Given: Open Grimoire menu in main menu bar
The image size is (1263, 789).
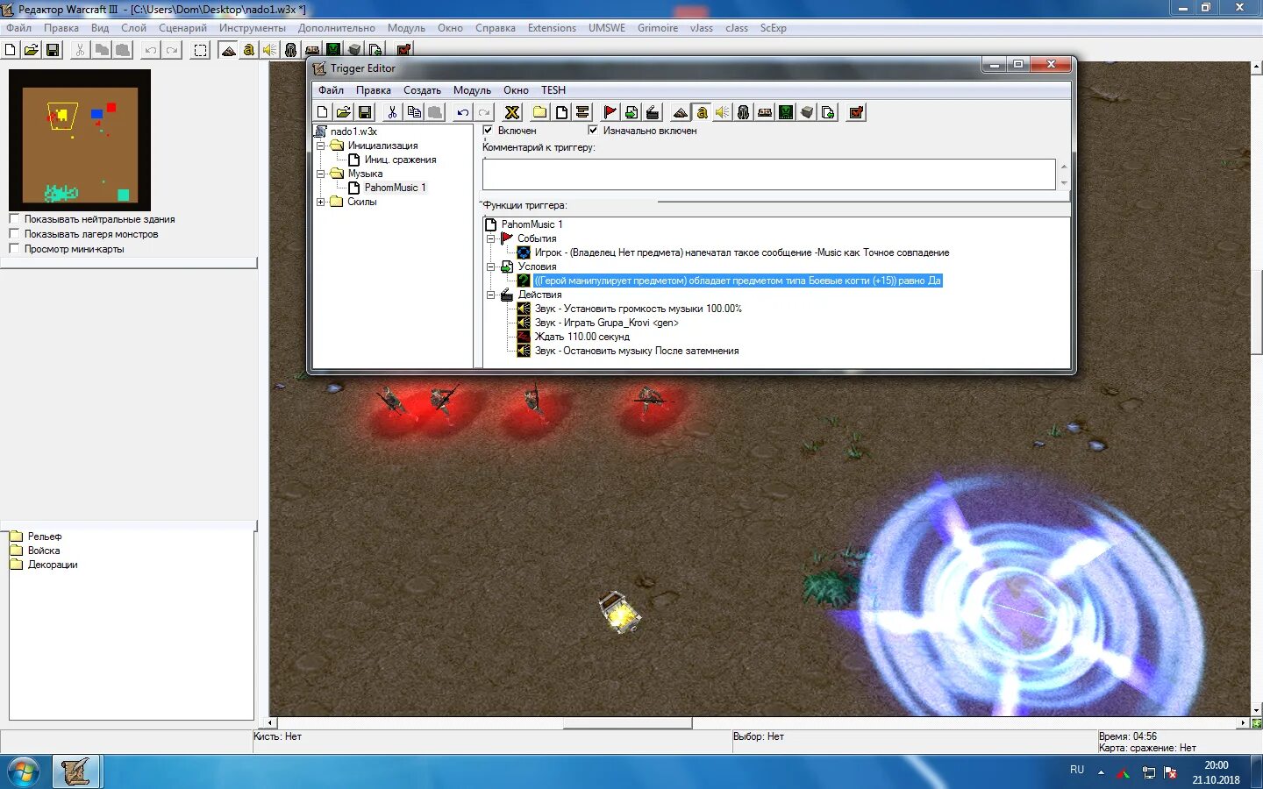Looking at the screenshot, I should [658, 28].
